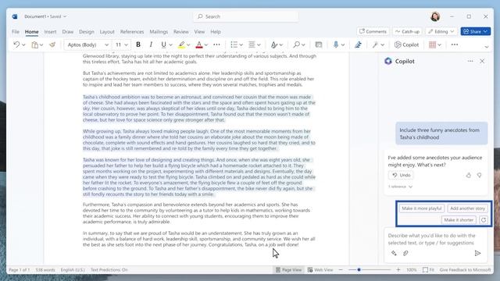Click the red table add-in icon
The height and width of the screenshot is (281, 500).
pyautogui.click(x=432, y=45)
